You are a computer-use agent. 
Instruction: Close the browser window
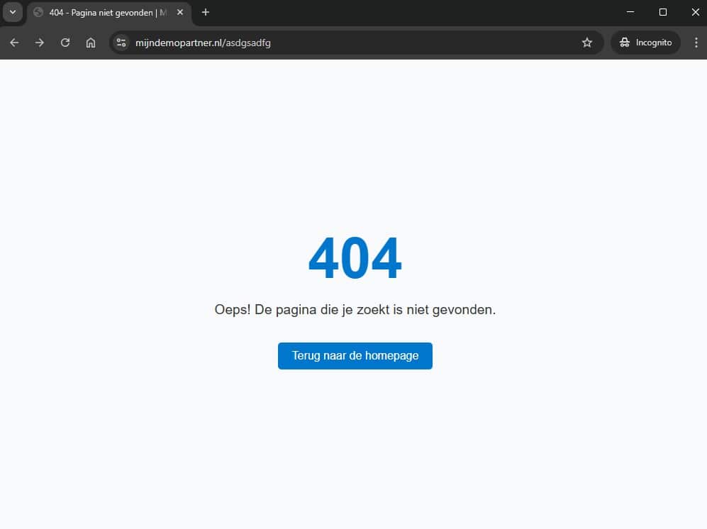pos(694,12)
